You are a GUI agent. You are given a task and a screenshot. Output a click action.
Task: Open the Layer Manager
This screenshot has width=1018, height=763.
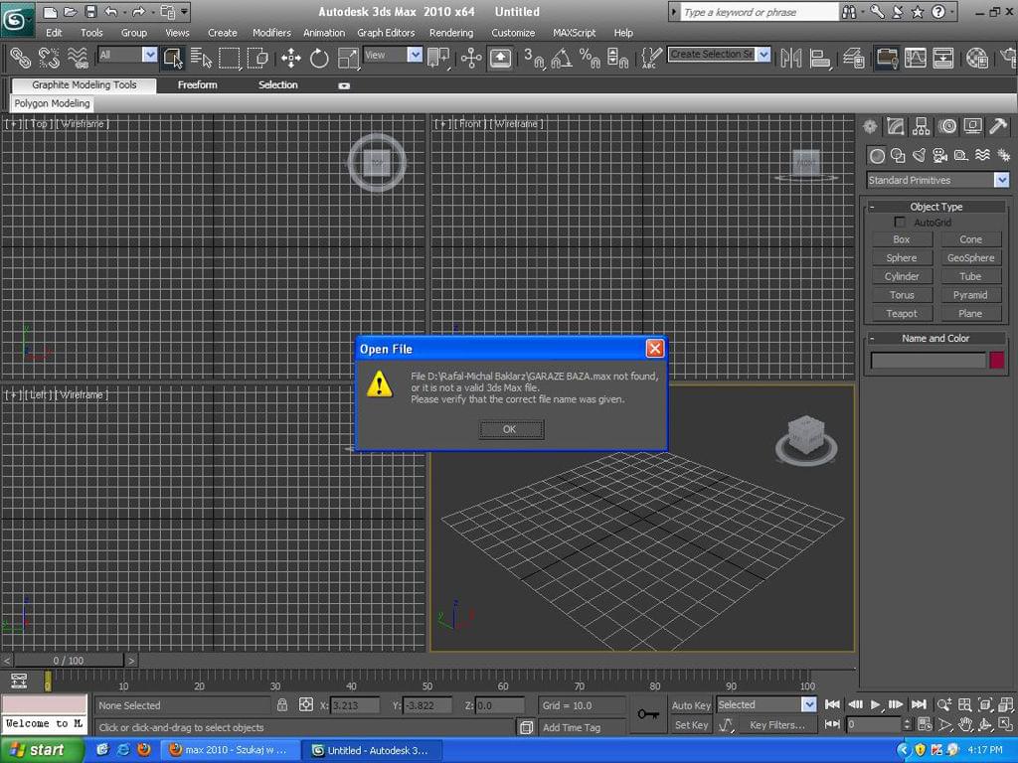(854, 59)
